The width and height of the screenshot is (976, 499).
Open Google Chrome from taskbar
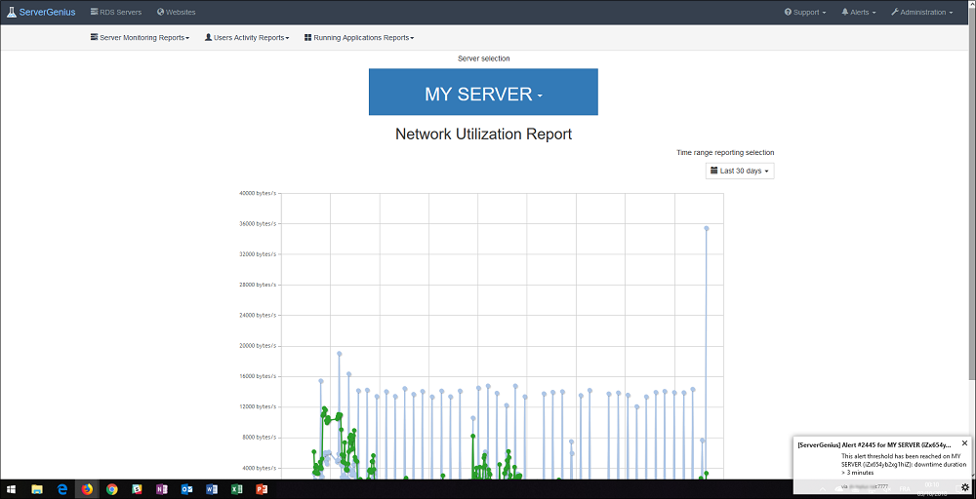pyautogui.click(x=112, y=488)
